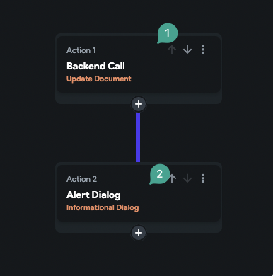This screenshot has width=273, height=276.
Task: Open Action 2 three-dot options menu
Action: click(203, 178)
